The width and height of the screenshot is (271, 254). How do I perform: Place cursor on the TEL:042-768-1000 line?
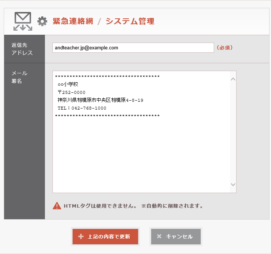(x=82, y=108)
